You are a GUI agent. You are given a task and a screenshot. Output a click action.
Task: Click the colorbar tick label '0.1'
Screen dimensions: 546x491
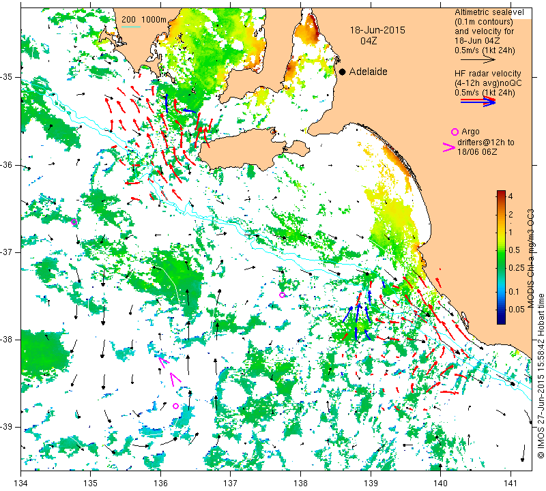pos(514,292)
